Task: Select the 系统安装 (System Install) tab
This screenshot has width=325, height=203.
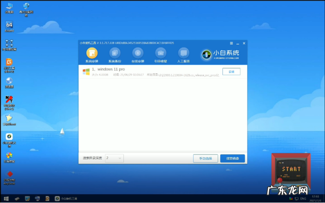Action: [92, 55]
